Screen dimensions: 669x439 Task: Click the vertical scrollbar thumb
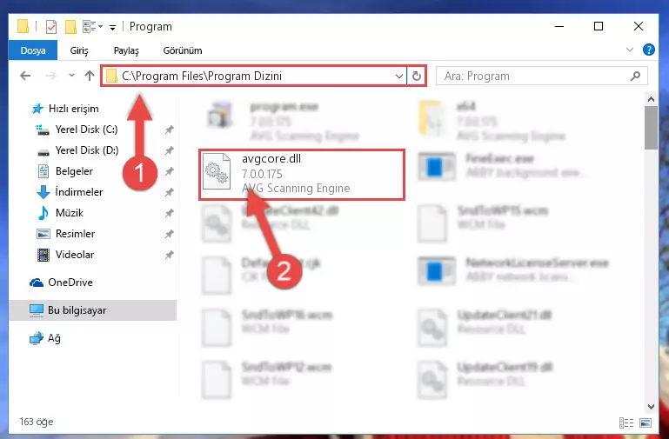point(651,128)
